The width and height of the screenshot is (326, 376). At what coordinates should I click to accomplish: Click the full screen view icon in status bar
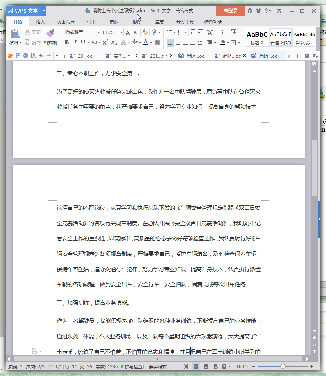click(186, 366)
